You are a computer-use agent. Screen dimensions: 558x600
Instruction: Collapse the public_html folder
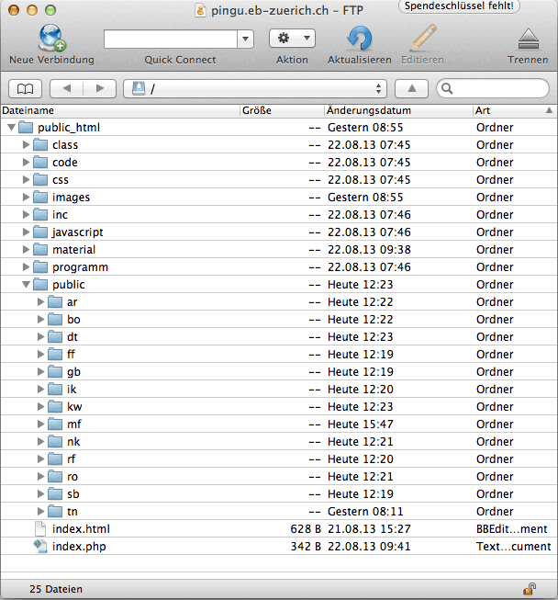click(x=11, y=128)
